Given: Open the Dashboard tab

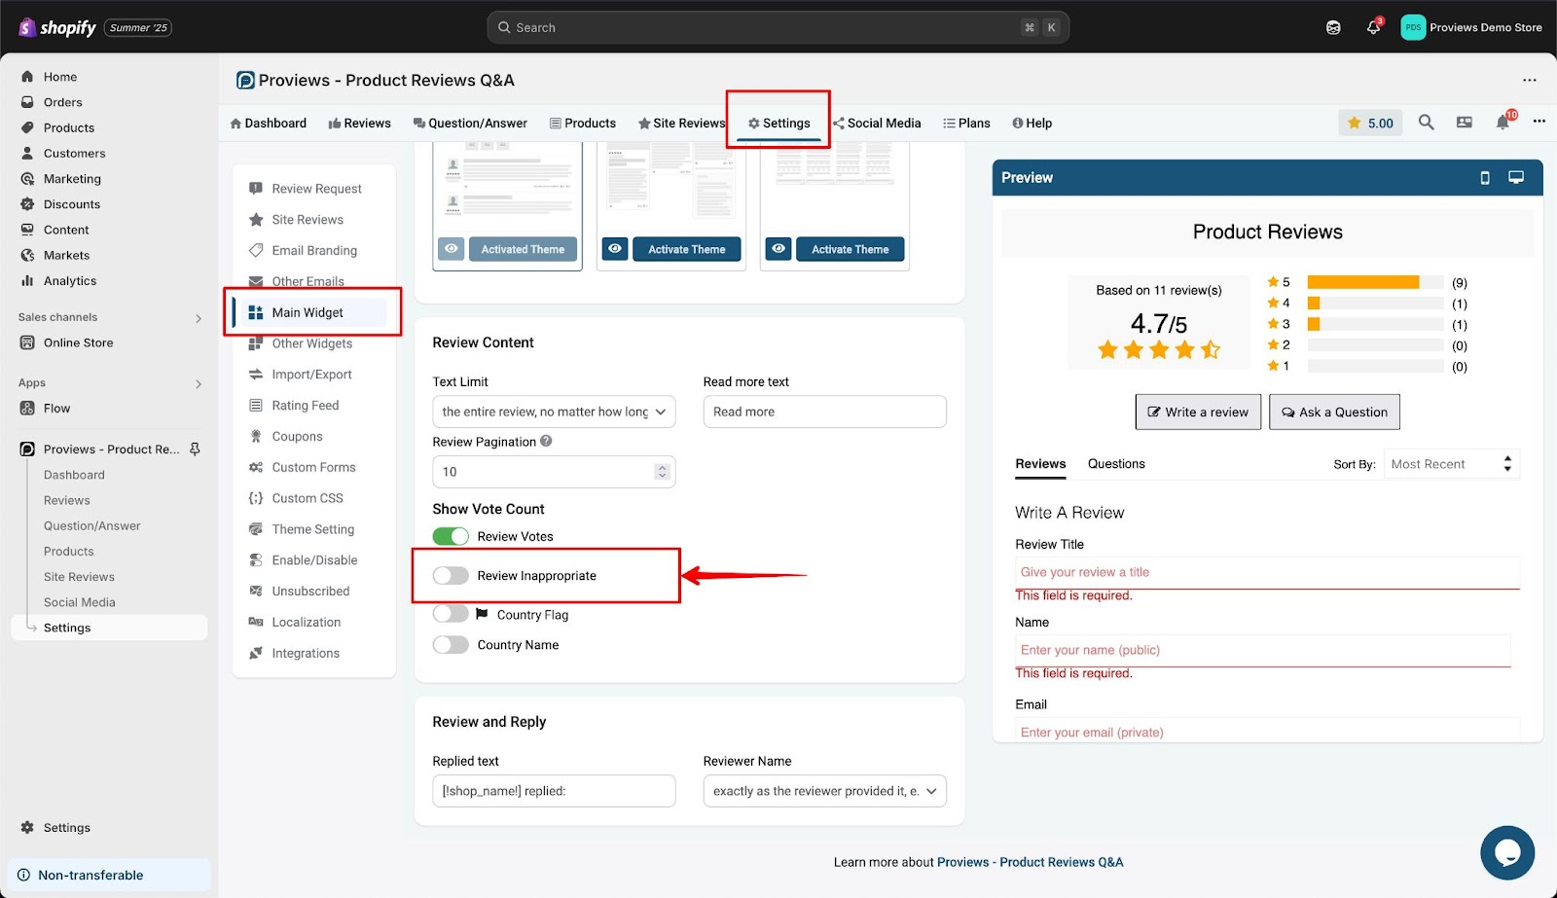Looking at the screenshot, I should [x=268, y=124].
